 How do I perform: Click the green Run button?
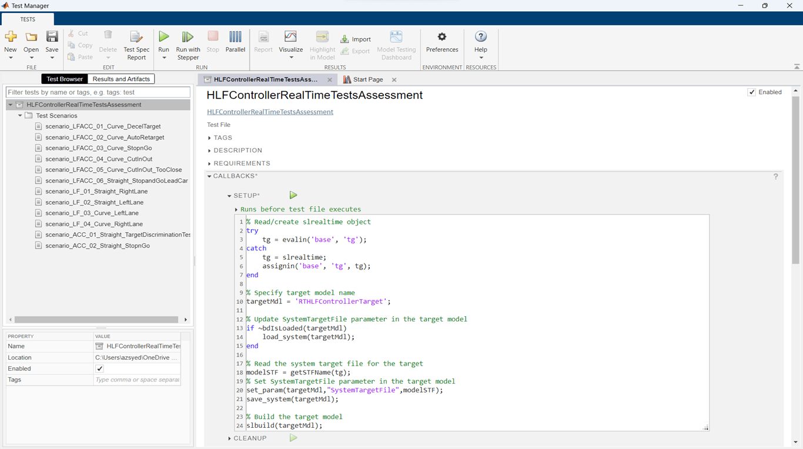pyautogui.click(x=164, y=38)
